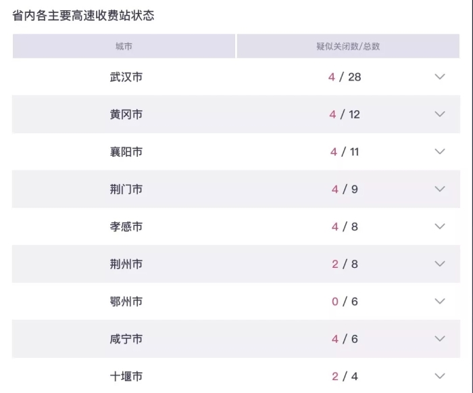This screenshot has width=473, height=393.
Task: Select the 黄冈市 city name
Action: (x=126, y=114)
